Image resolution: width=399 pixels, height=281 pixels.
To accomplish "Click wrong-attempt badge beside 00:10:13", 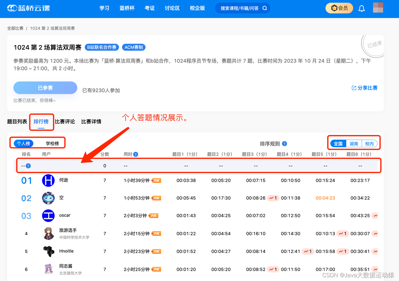I will click(x=343, y=234).
